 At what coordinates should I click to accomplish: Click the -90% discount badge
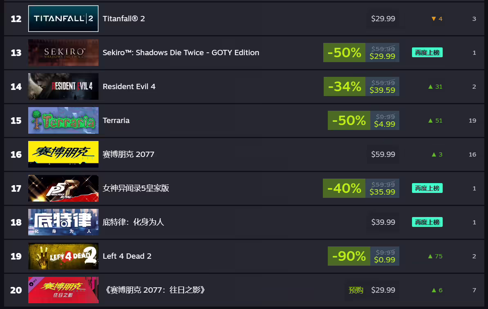tap(349, 256)
